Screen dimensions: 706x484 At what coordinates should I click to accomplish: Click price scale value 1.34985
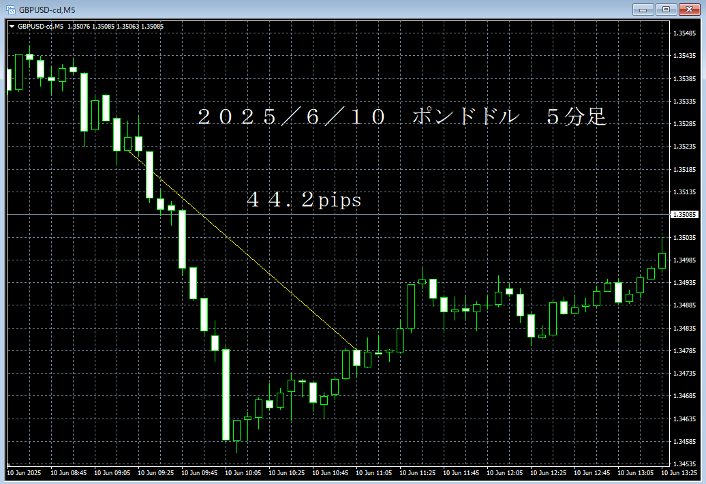coord(684,260)
